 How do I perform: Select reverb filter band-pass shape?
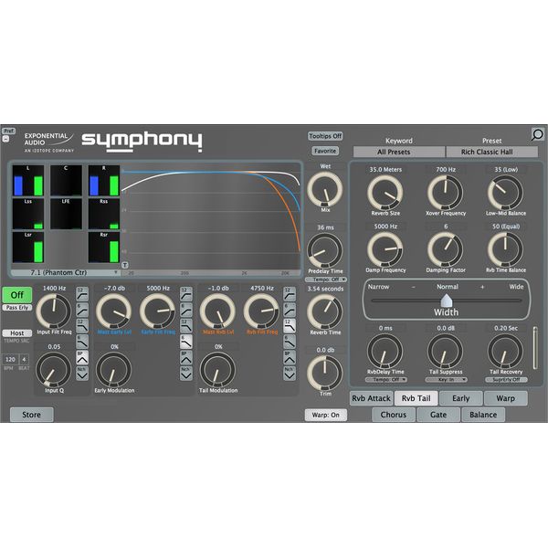point(290,357)
